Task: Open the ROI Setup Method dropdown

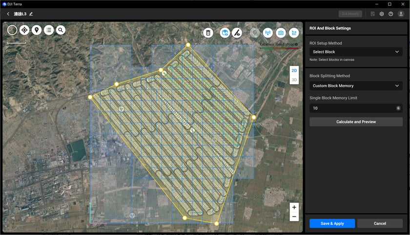Action: click(x=356, y=52)
